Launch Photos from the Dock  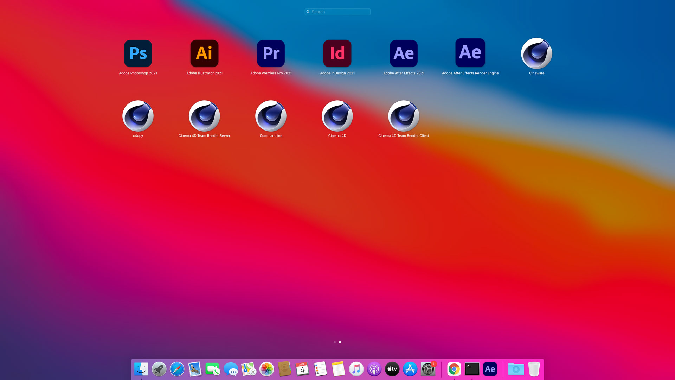(x=266, y=369)
